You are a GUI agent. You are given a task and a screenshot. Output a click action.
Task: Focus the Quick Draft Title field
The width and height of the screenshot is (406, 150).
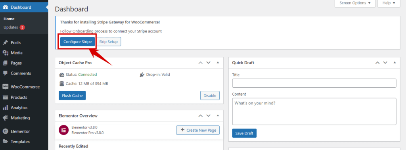coord(314,83)
